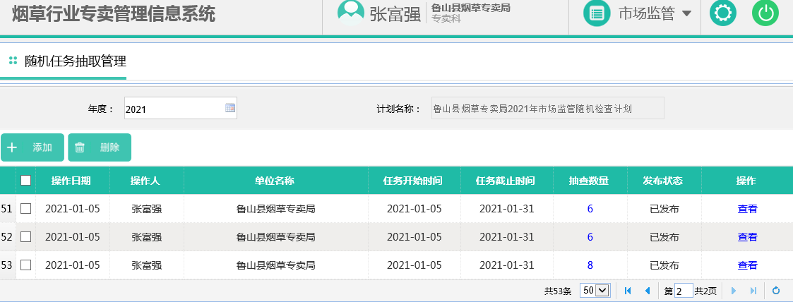This screenshot has width=793, height=302.
Task: Toggle the select-all checkbox in table header
Action: (x=26, y=181)
